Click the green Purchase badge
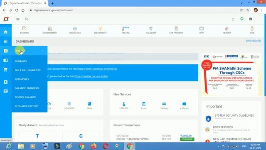The image size is (266, 150). click(187, 139)
